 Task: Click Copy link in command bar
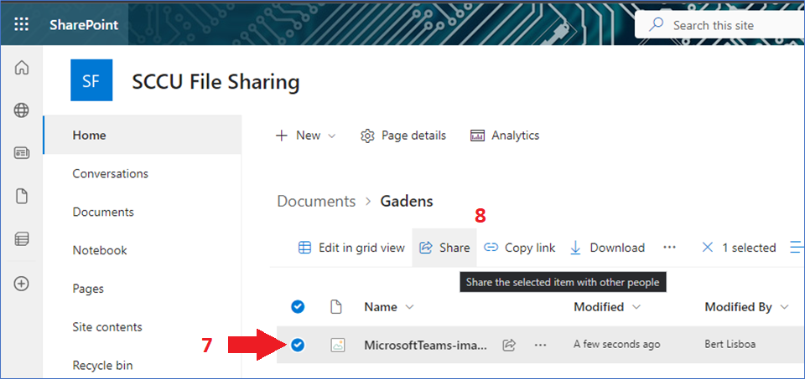pos(520,248)
